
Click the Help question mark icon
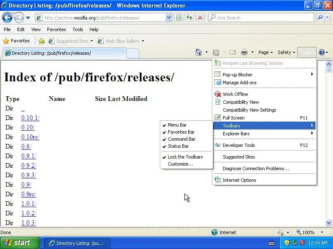(x=322, y=52)
